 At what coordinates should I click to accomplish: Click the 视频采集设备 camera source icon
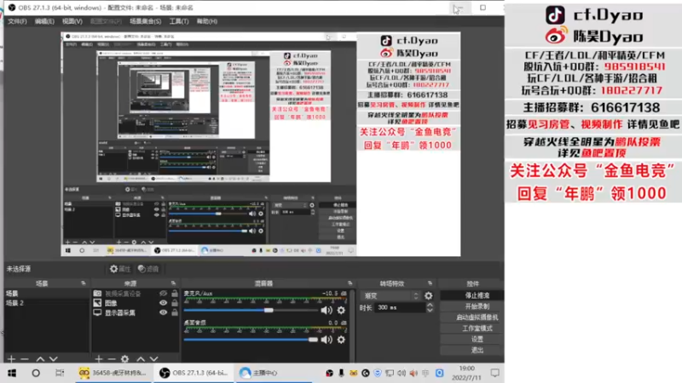(x=97, y=294)
